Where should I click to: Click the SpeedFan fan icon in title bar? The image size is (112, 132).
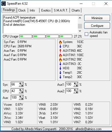(x=4, y=4)
